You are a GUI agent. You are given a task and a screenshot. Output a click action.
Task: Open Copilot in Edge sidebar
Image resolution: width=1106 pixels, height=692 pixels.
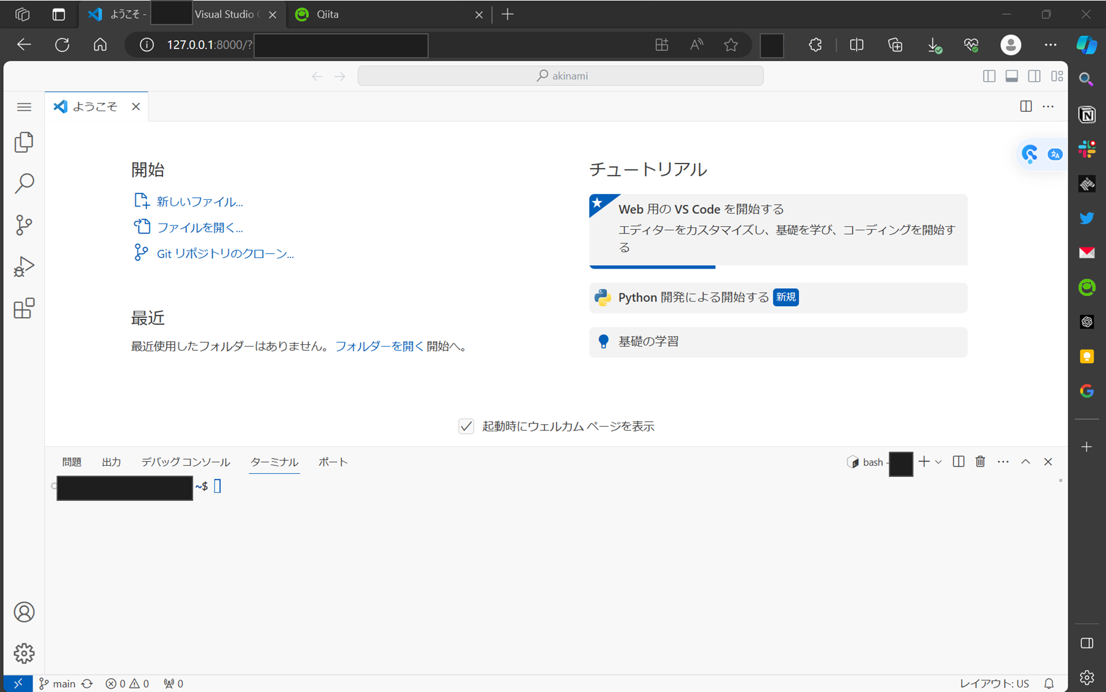1087,45
